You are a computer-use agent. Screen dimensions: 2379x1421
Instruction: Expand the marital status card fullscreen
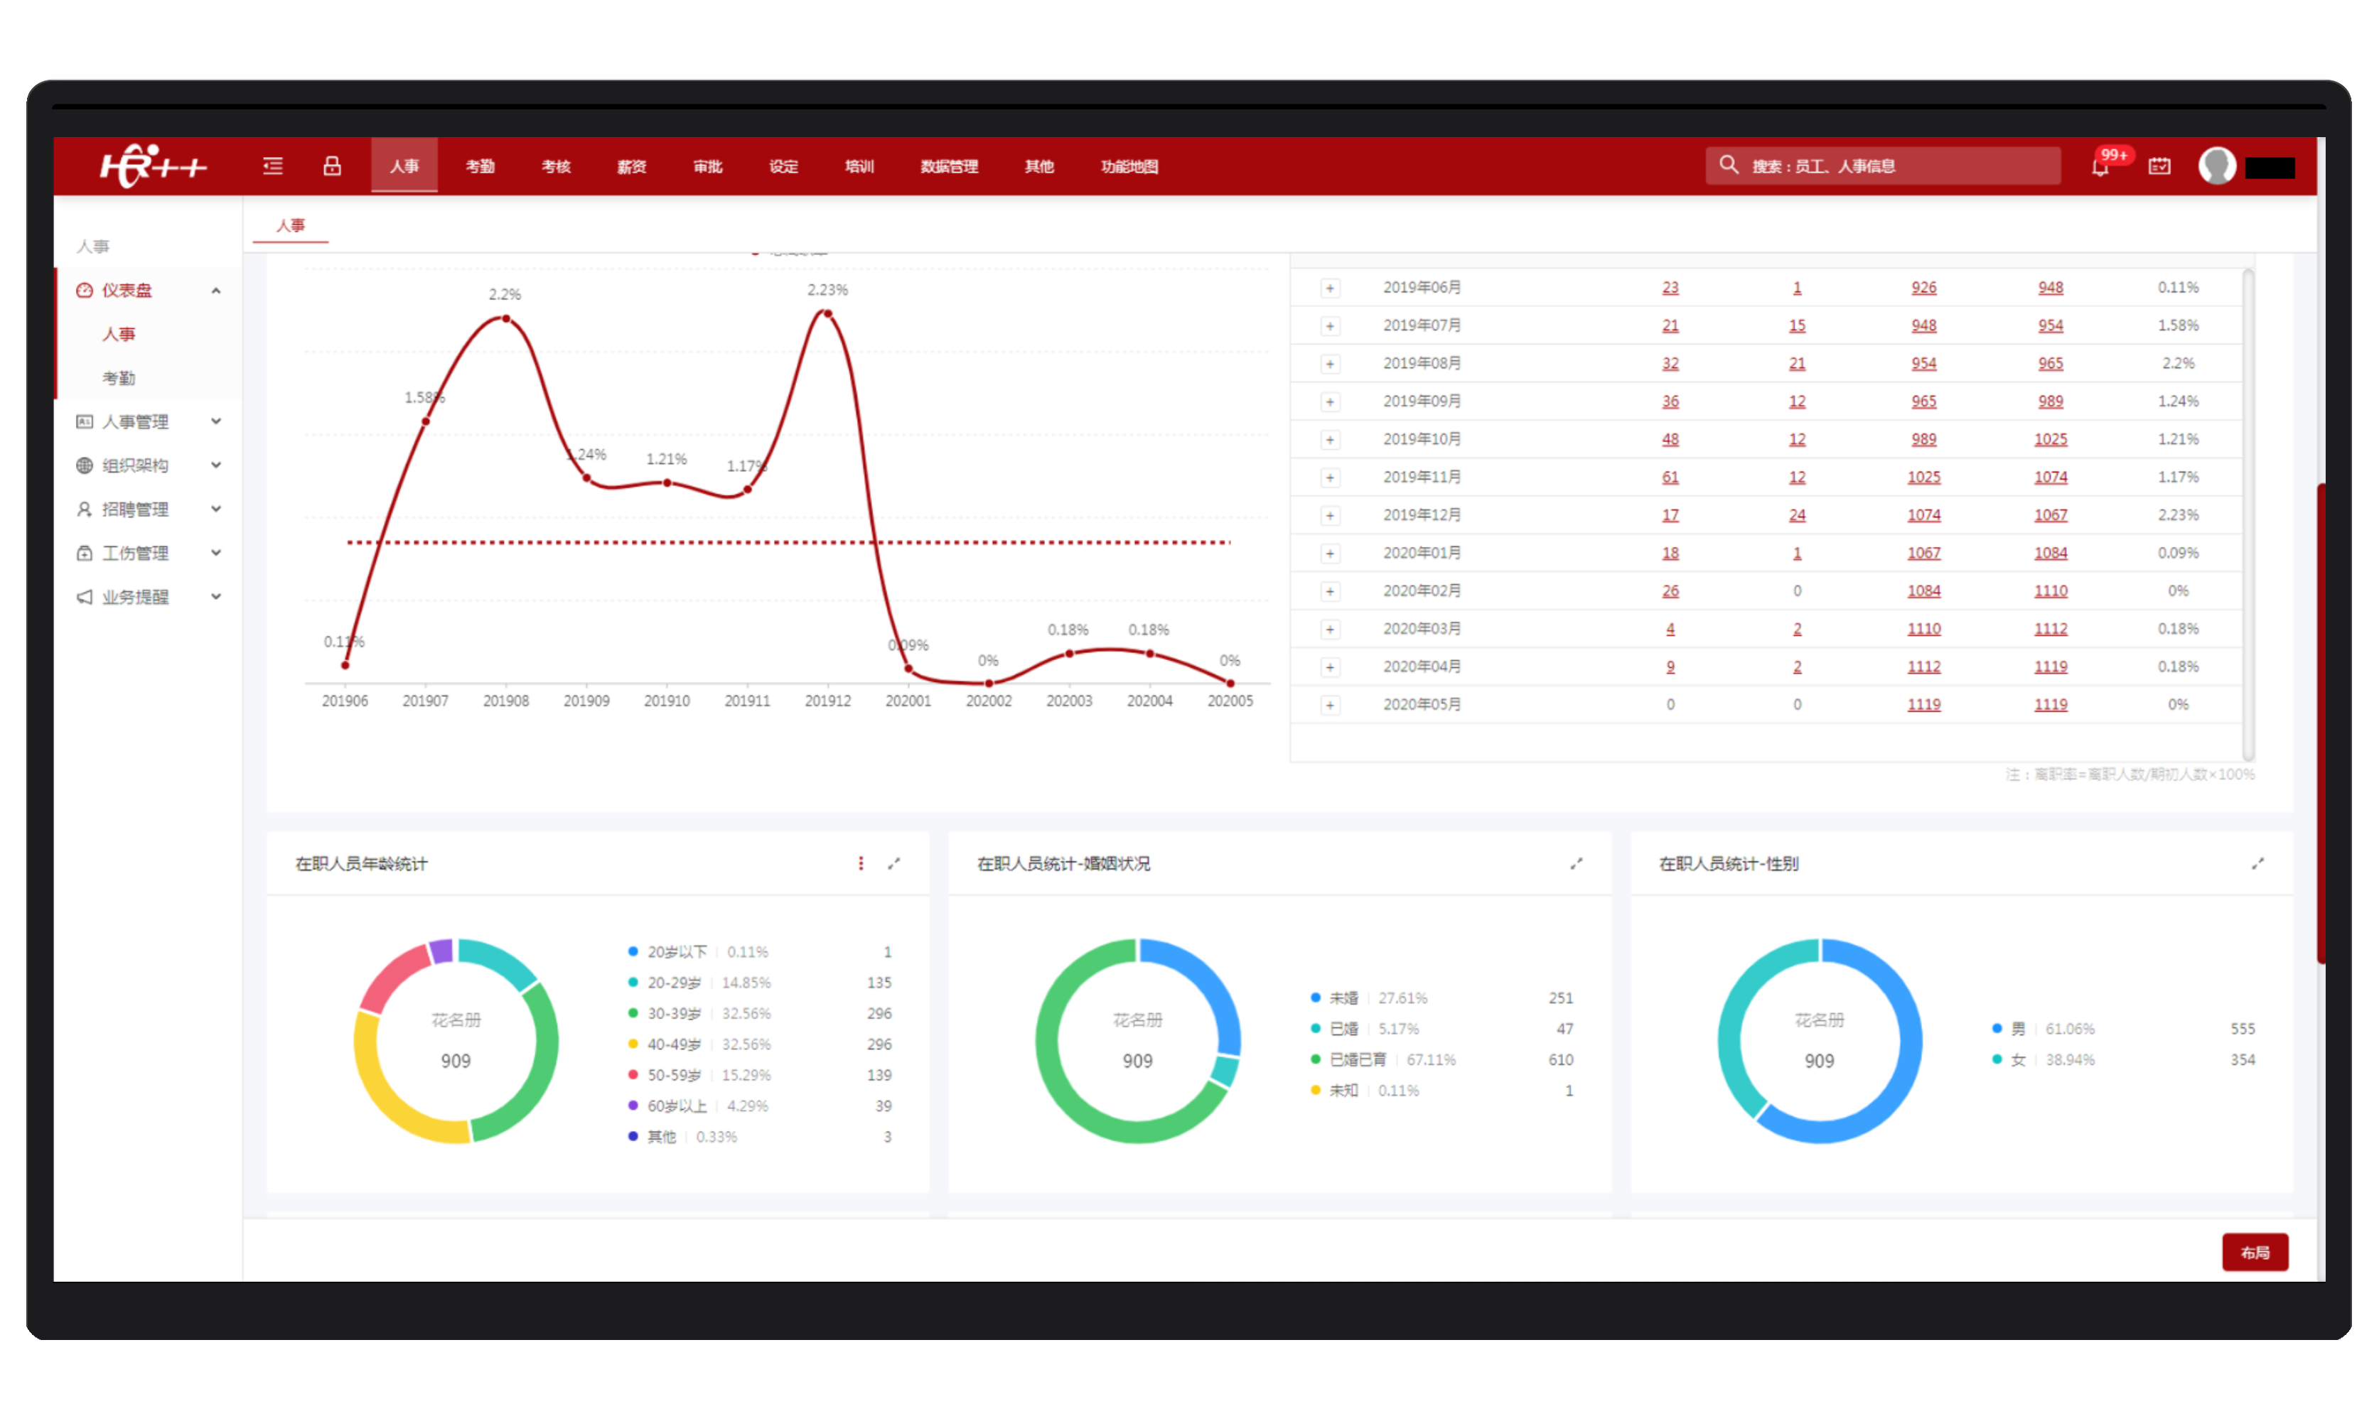tap(1576, 864)
